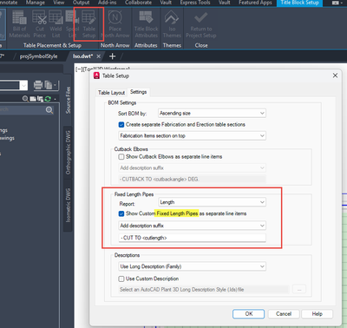The height and width of the screenshot is (328, 347).
Task: Toggle Create separate Fabrication and Erection sections
Action: (121, 125)
